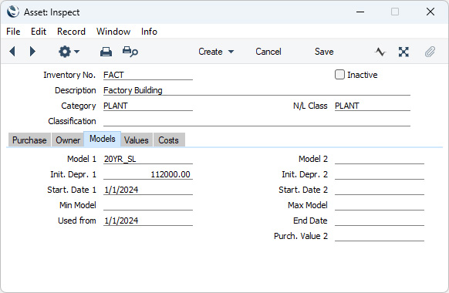The height and width of the screenshot is (293, 449).
Task: Go to the next record arrow
Action: coord(32,52)
